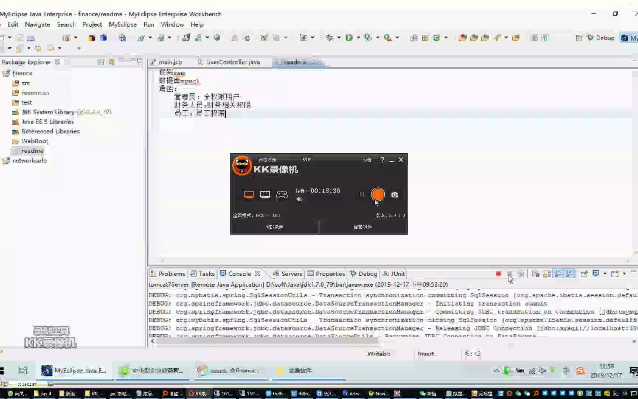Open the Search menu
The image size is (638, 399).
[x=66, y=24]
